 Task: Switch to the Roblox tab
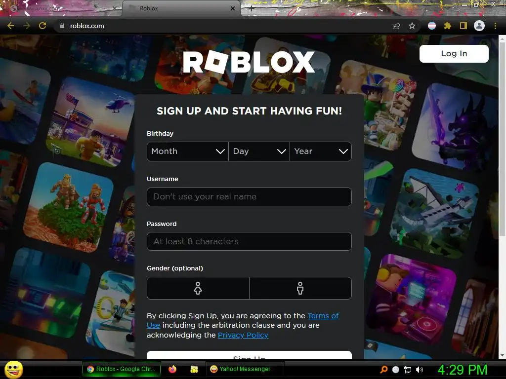pos(181,8)
